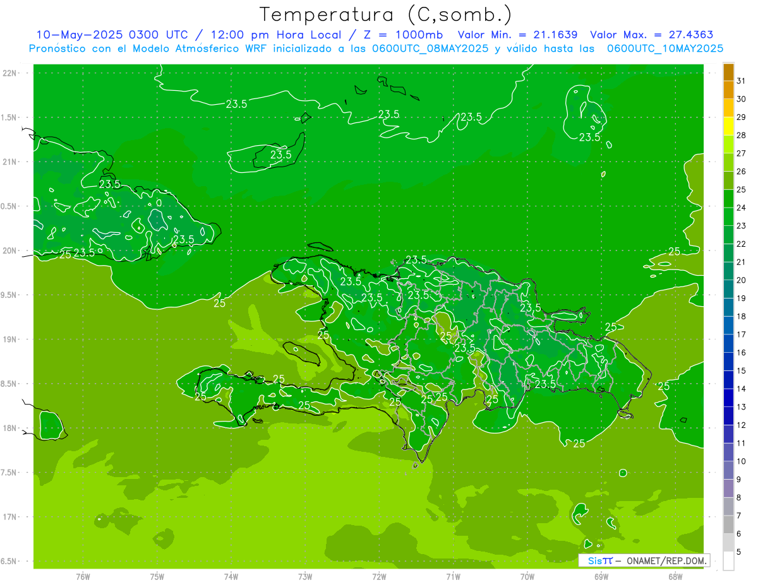Select the '0600UTC_08MAY2025' initialization time
This screenshot has width=758, height=585.
click(x=430, y=48)
